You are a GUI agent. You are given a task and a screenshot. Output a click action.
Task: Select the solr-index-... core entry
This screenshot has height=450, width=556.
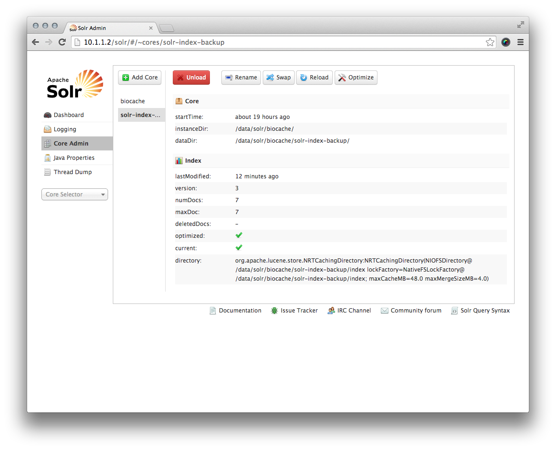click(141, 115)
